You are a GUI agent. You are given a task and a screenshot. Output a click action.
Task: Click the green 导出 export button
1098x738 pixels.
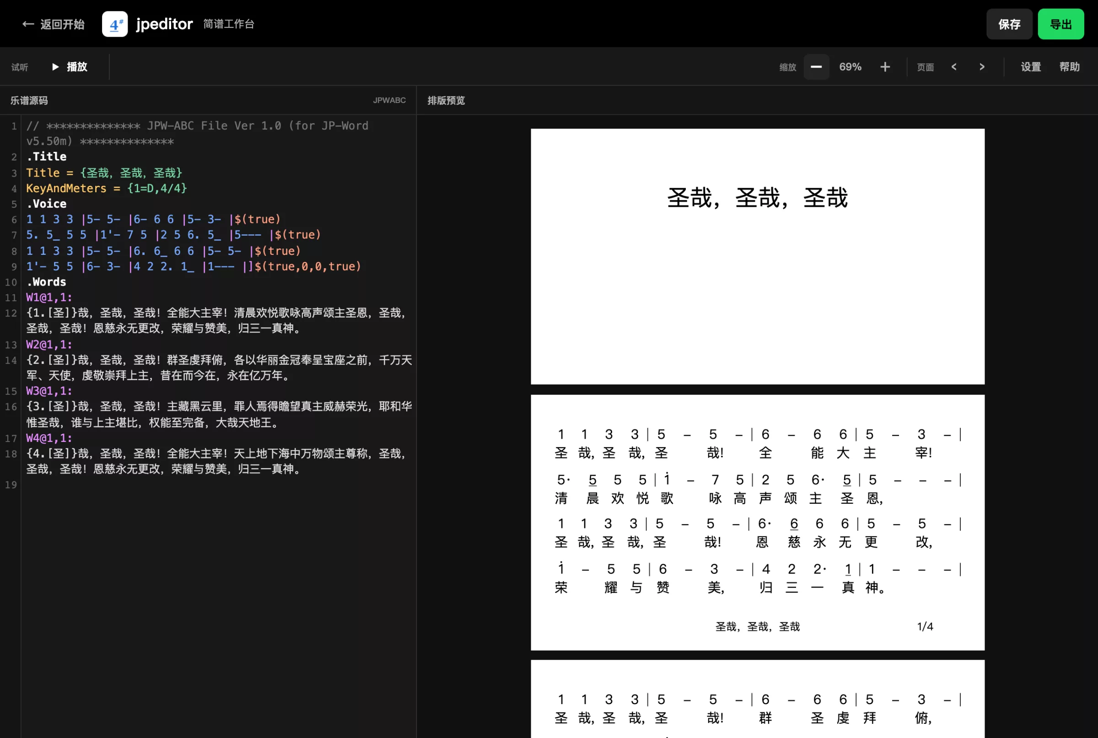pos(1061,24)
